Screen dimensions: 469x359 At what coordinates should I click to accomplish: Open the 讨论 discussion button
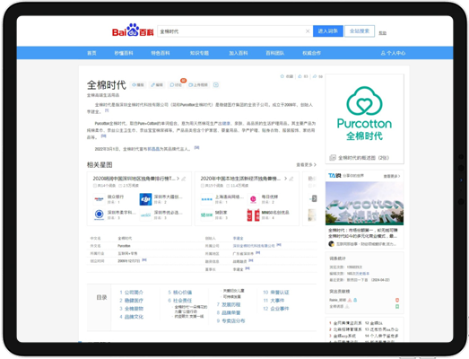click(176, 85)
